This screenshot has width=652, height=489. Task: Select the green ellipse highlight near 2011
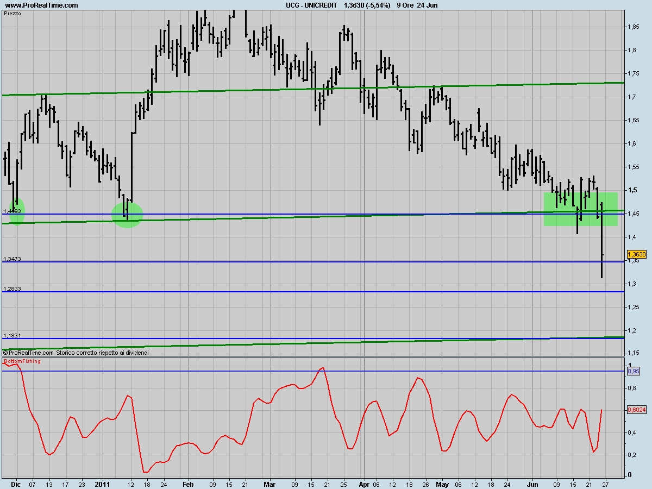pos(127,214)
